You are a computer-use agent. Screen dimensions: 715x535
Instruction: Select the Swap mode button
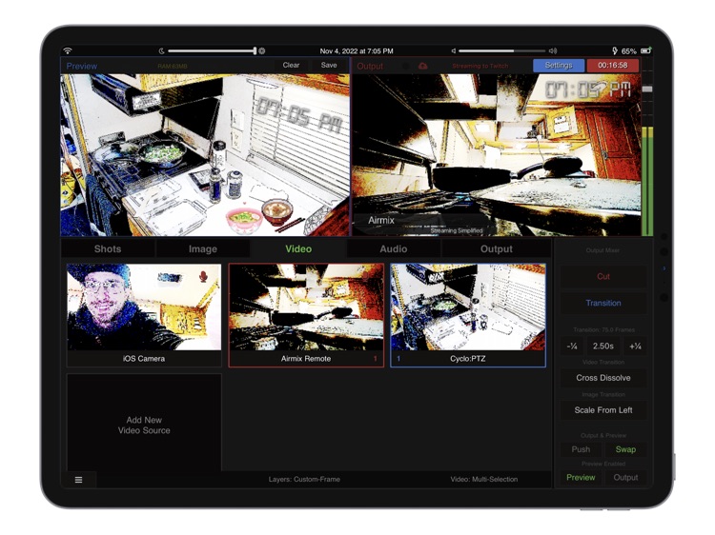tap(625, 449)
